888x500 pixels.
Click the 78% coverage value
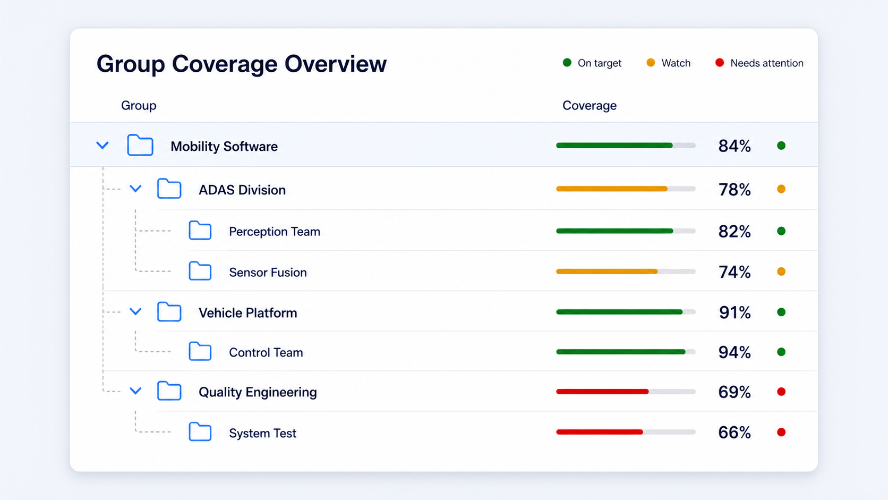(x=735, y=189)
